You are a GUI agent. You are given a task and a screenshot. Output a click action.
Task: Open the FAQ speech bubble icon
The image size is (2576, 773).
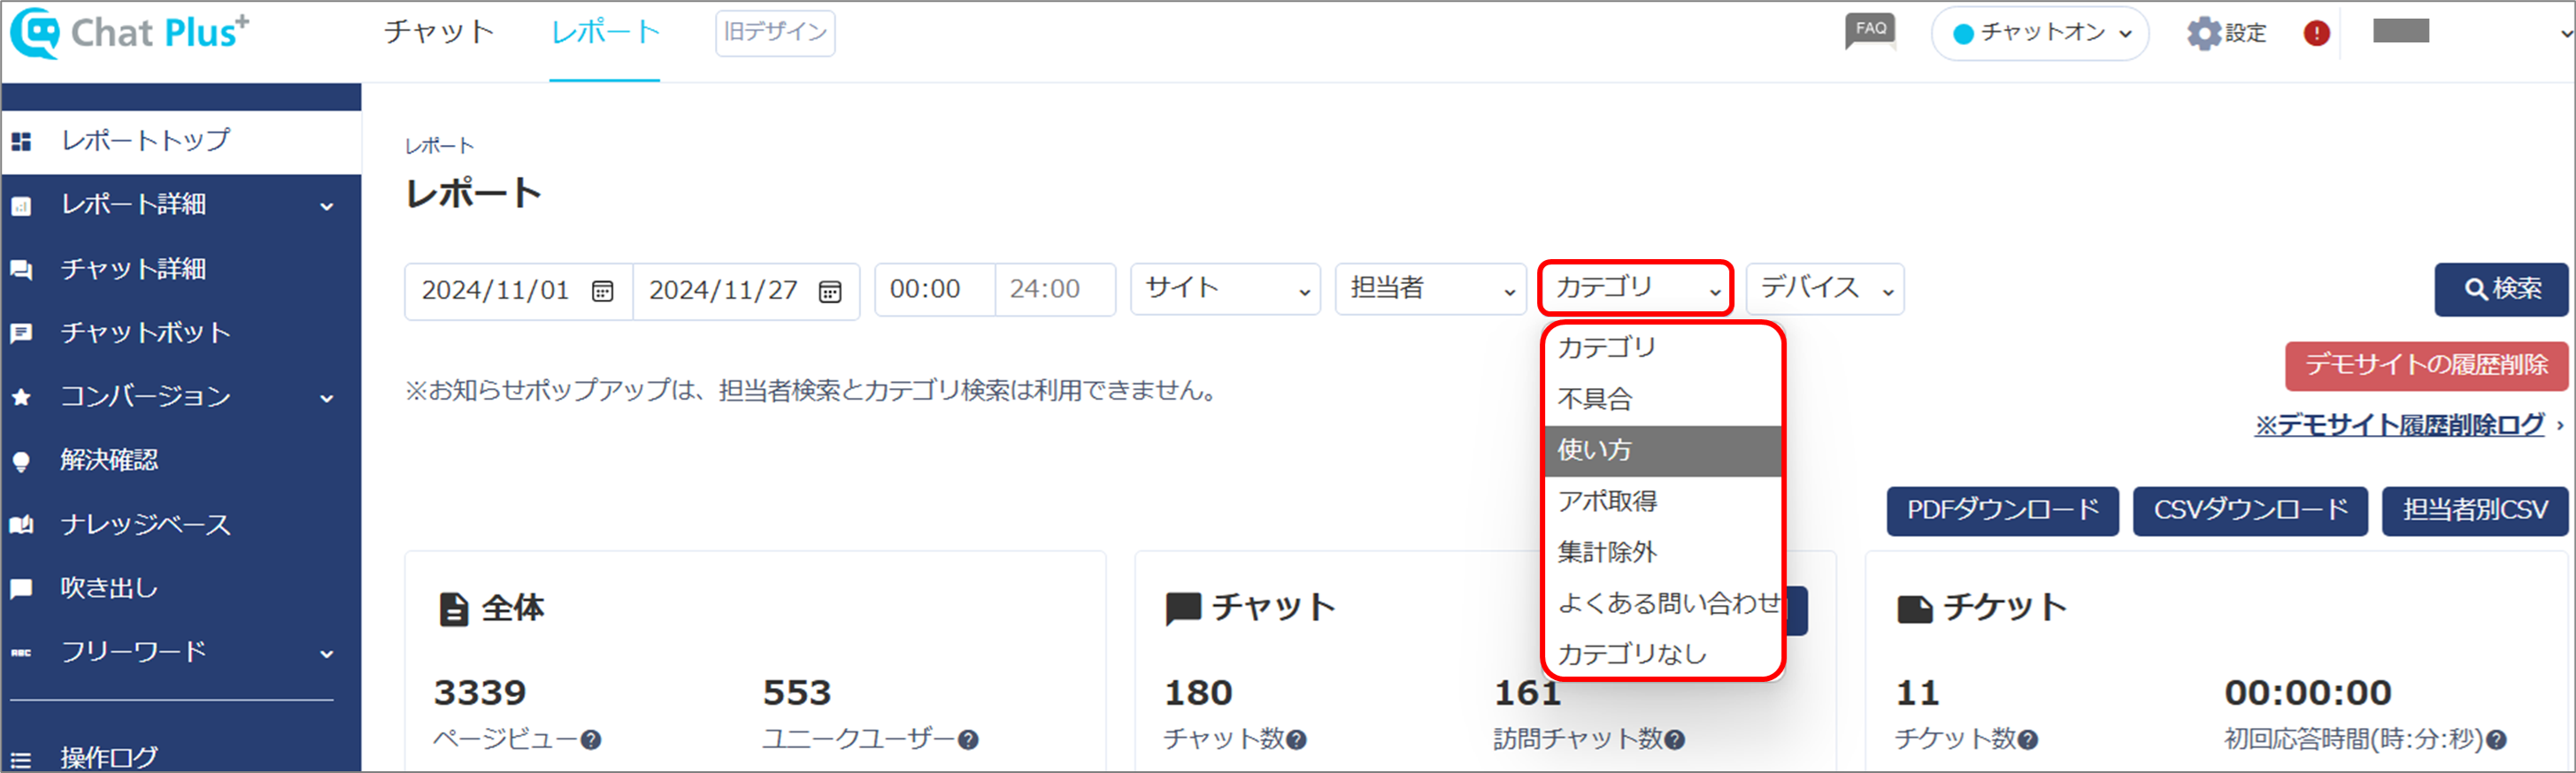click(x=1870, y=32)
